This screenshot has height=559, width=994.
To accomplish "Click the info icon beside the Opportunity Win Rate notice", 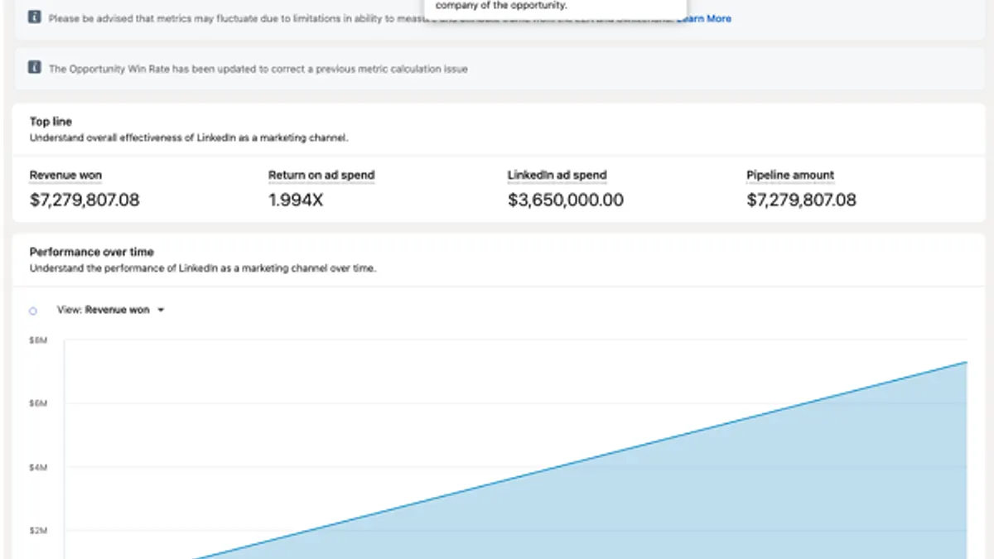I will coord(34,68).
